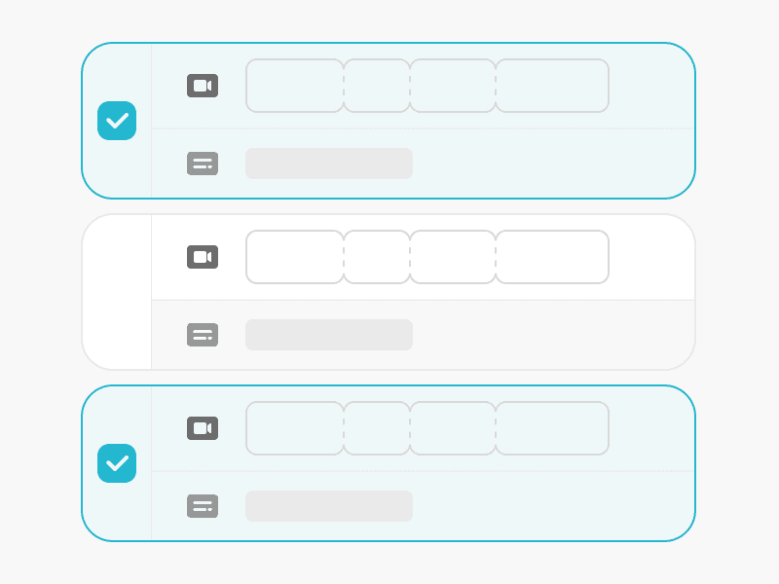Click the last video segment in the middle card
Viewport: 779px width, 584px height.
(552, 257)
